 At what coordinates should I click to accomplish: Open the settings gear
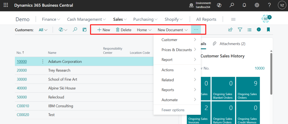pos(257,5)
